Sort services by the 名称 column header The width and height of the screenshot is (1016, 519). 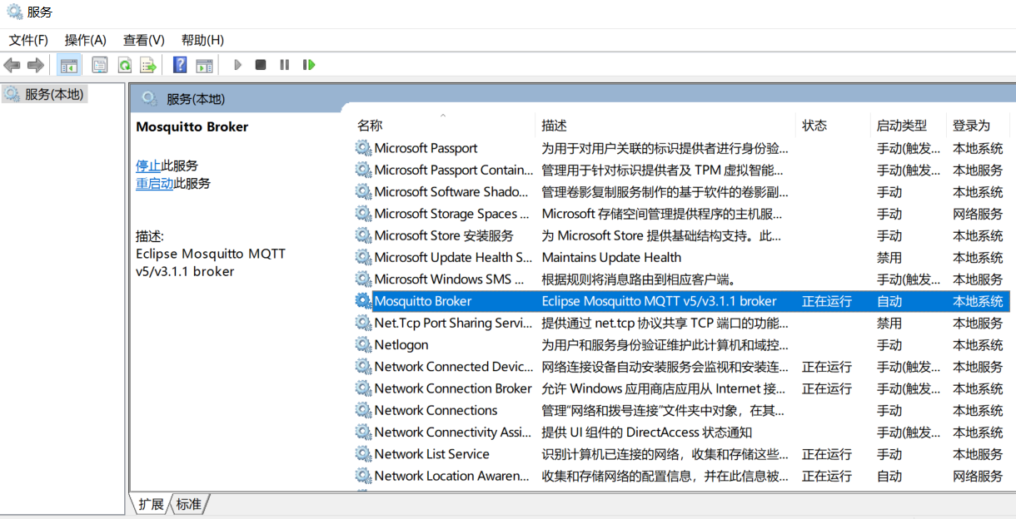369,125
